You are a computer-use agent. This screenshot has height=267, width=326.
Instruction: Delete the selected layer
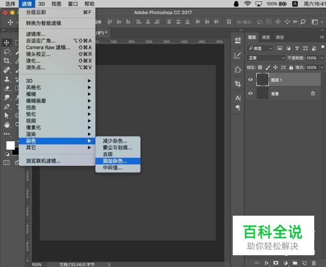click(x=314, y=263)
